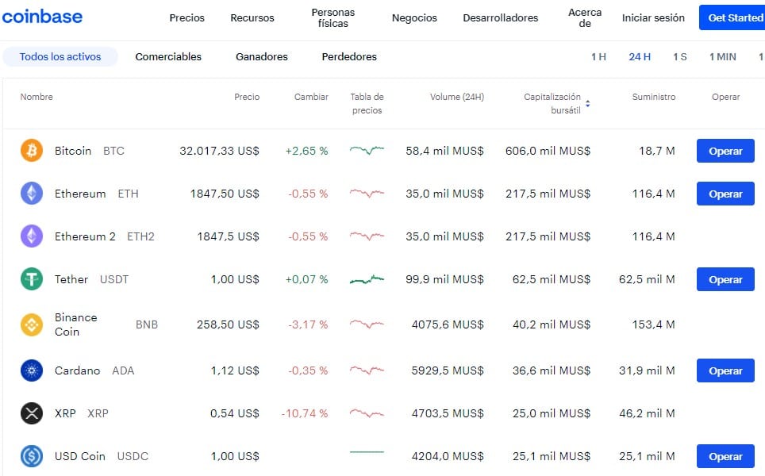
Task: Click the Ethereum 2 purple coin icon
Action: (32, 236)
